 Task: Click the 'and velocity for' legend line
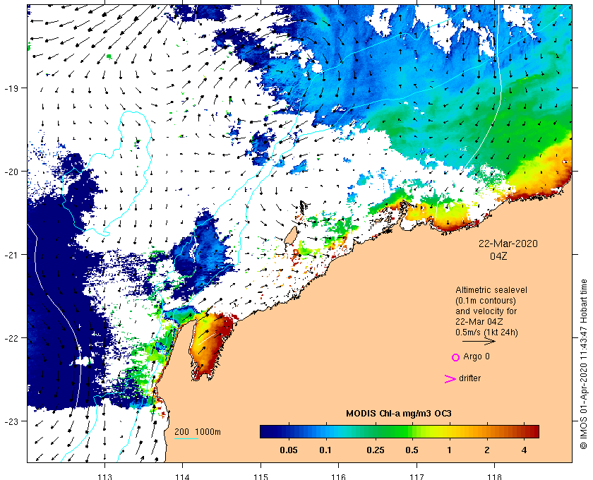pos(486,311)
